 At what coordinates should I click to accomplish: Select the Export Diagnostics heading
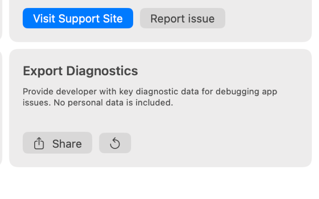[x=81, y=71]
